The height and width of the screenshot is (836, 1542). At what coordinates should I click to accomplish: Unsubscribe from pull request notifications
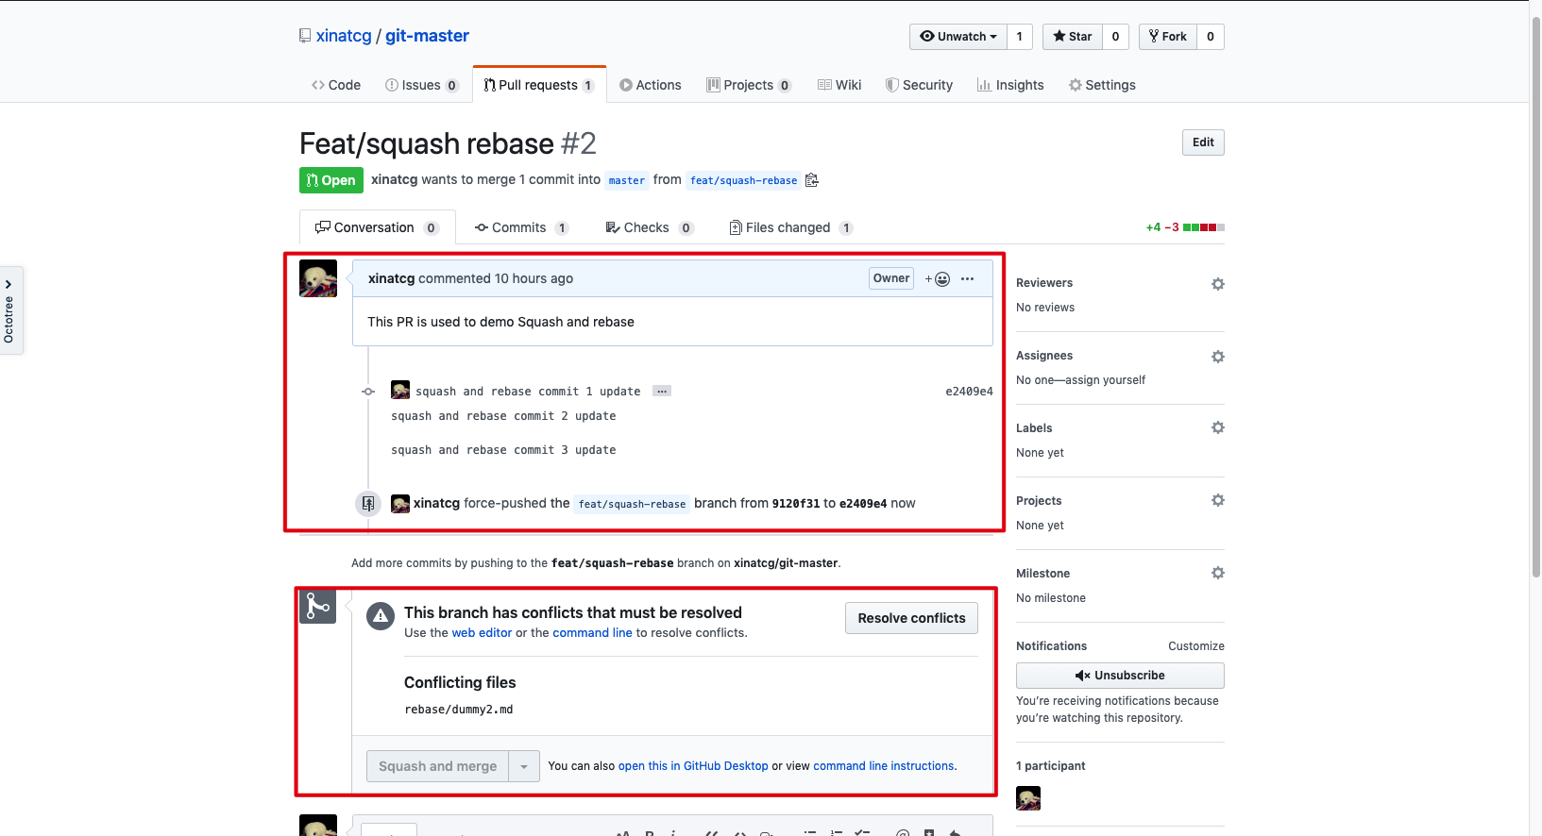coord(1120,676)
